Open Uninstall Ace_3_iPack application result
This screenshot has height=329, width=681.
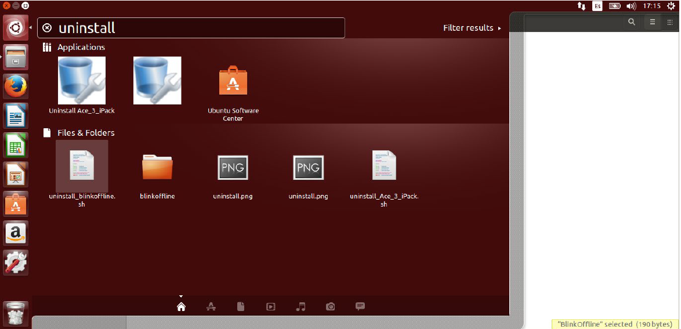pyautogui.click(x=82, y=81)
